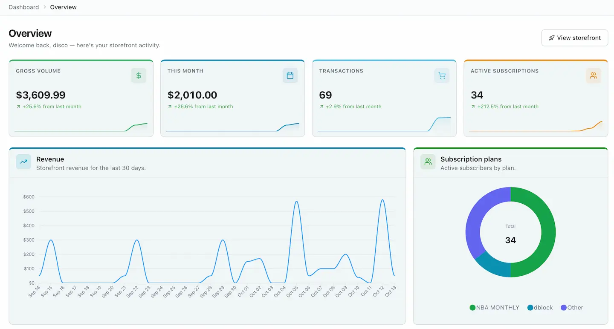Click the users icon in Active Subscriptions card

[594, 75]
